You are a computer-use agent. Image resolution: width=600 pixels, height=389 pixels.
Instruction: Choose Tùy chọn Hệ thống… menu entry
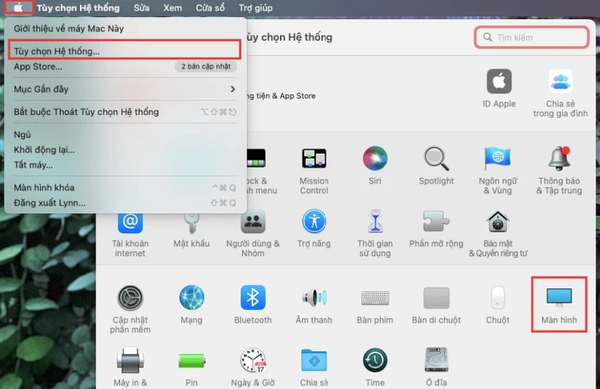click(x=125, y=51)
